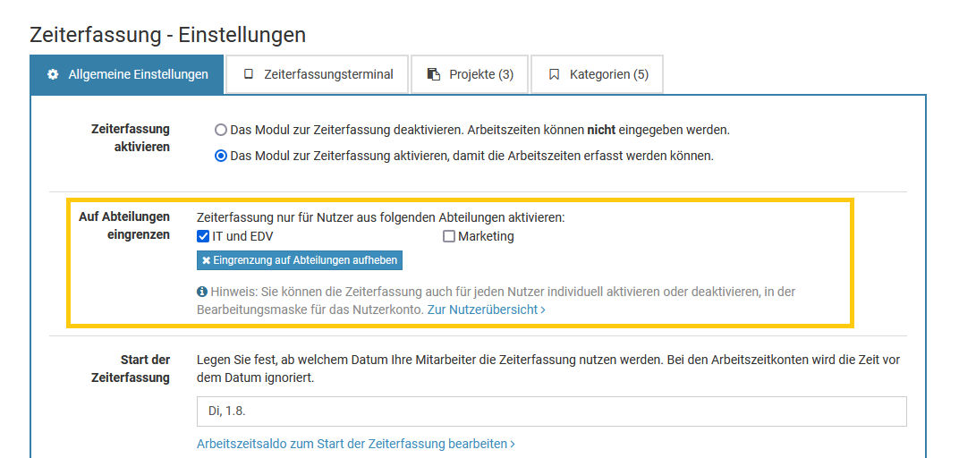Enable the Marketing department checkbox
The width and height of the screenshot is (959, 458).
click(x=449, y=237)
